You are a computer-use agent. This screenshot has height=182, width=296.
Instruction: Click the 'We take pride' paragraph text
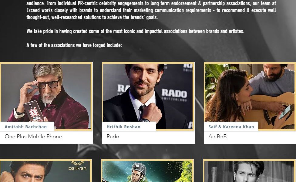(x=135, y=31)
